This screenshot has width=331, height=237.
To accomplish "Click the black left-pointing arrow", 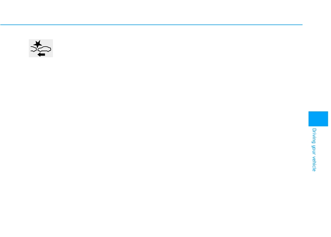I will pos(41,55).
